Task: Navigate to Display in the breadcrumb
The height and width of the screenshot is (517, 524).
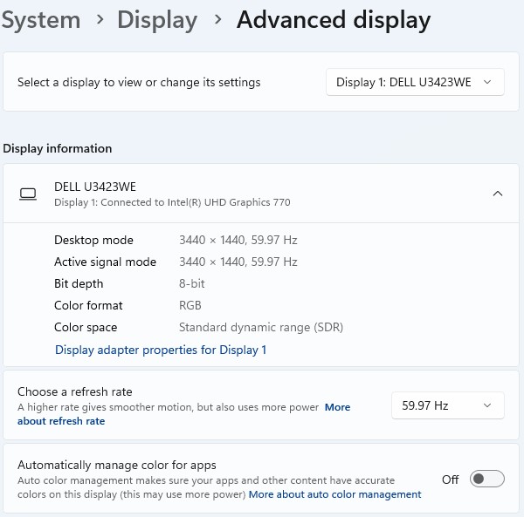Action: [x=157, y=19]
